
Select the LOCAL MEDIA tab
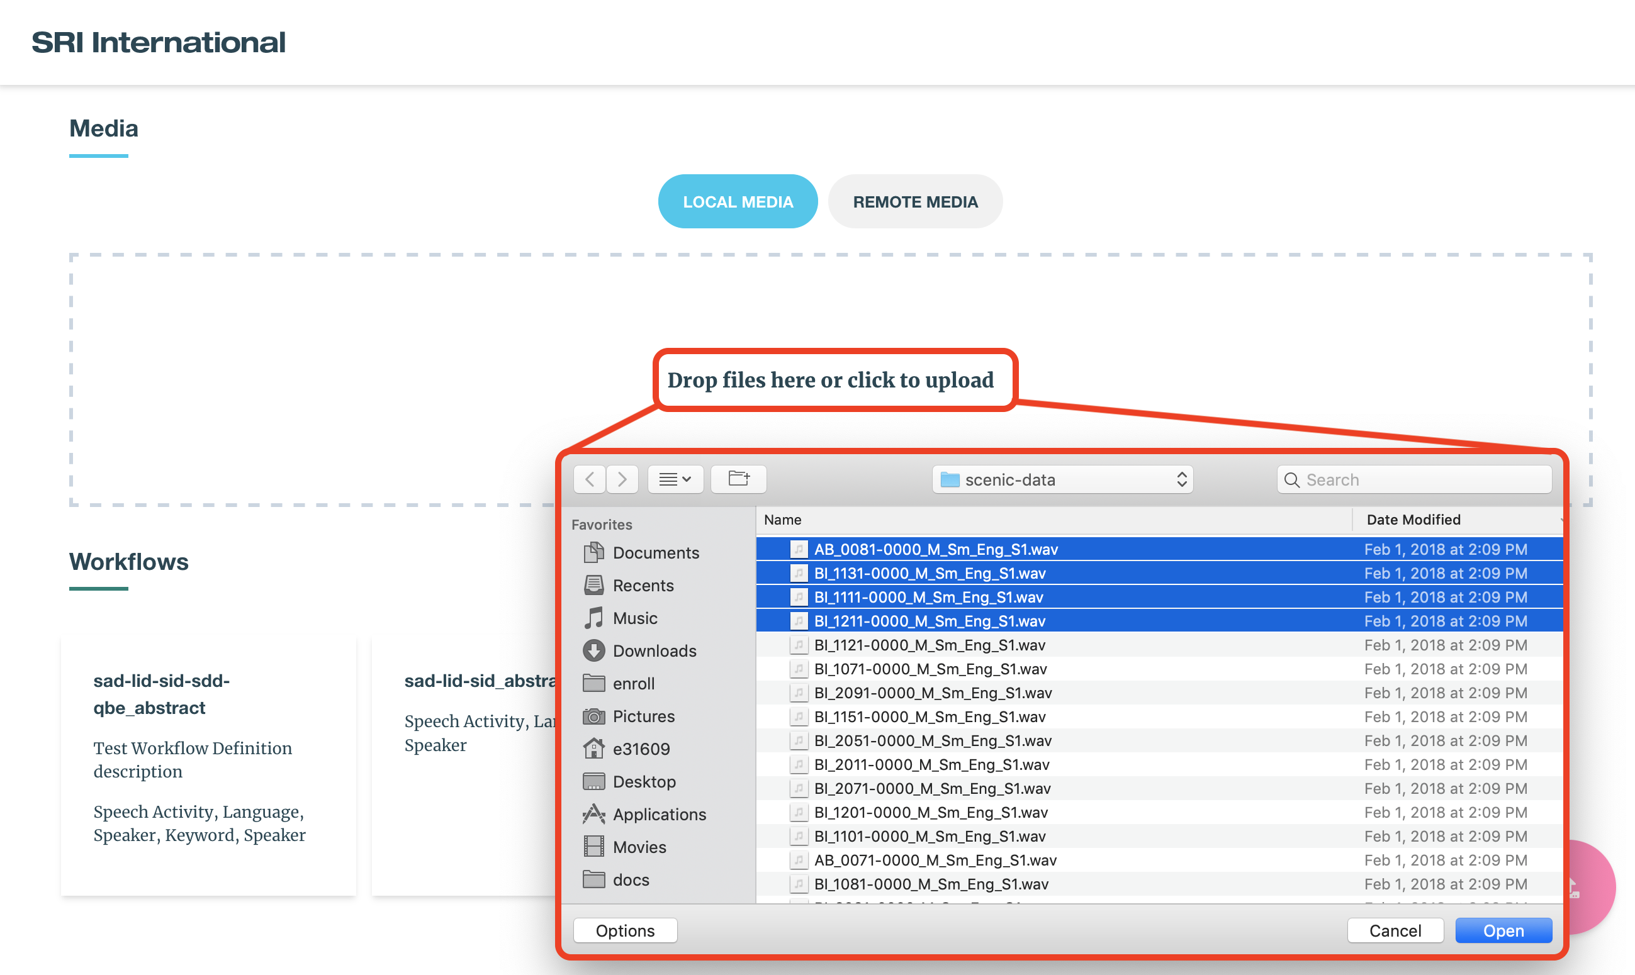(738, 202)
